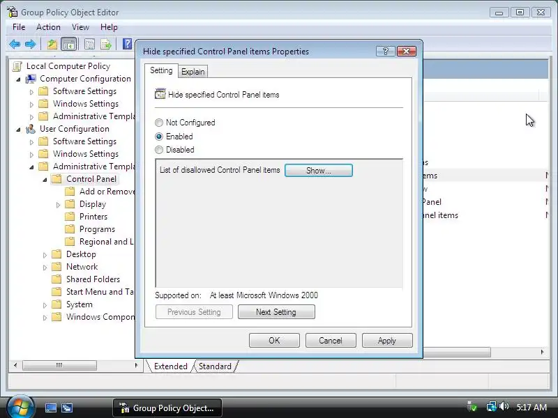This screenshot has height=418, width=558.
Task: Click the Show... button
Action: (x=319, y=170)
